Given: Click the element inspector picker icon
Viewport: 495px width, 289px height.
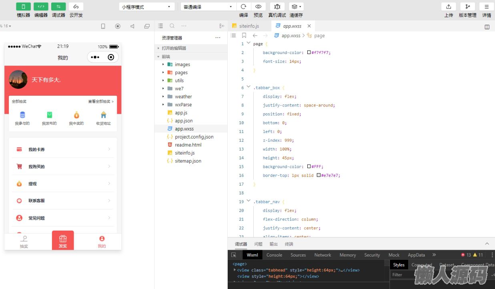Looking at the screenshot, I should click(x=234, y=255).
